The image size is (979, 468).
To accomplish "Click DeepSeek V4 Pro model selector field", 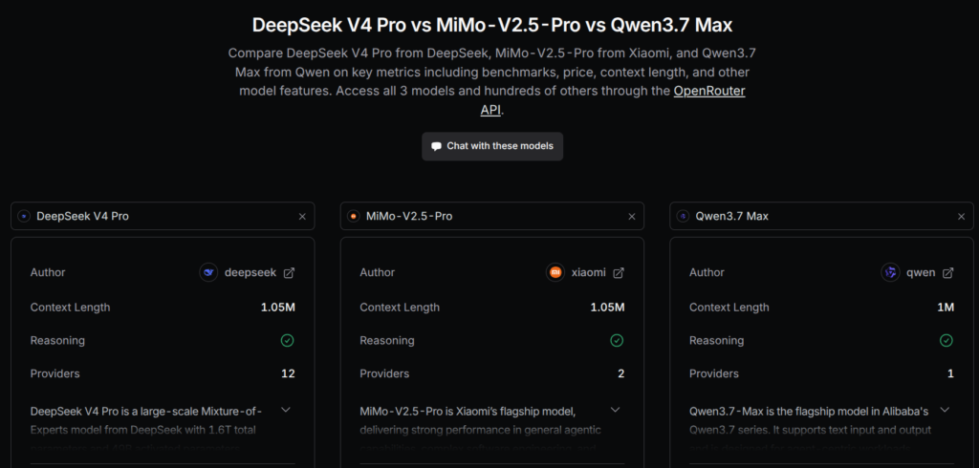I will (x=163, y=216).
